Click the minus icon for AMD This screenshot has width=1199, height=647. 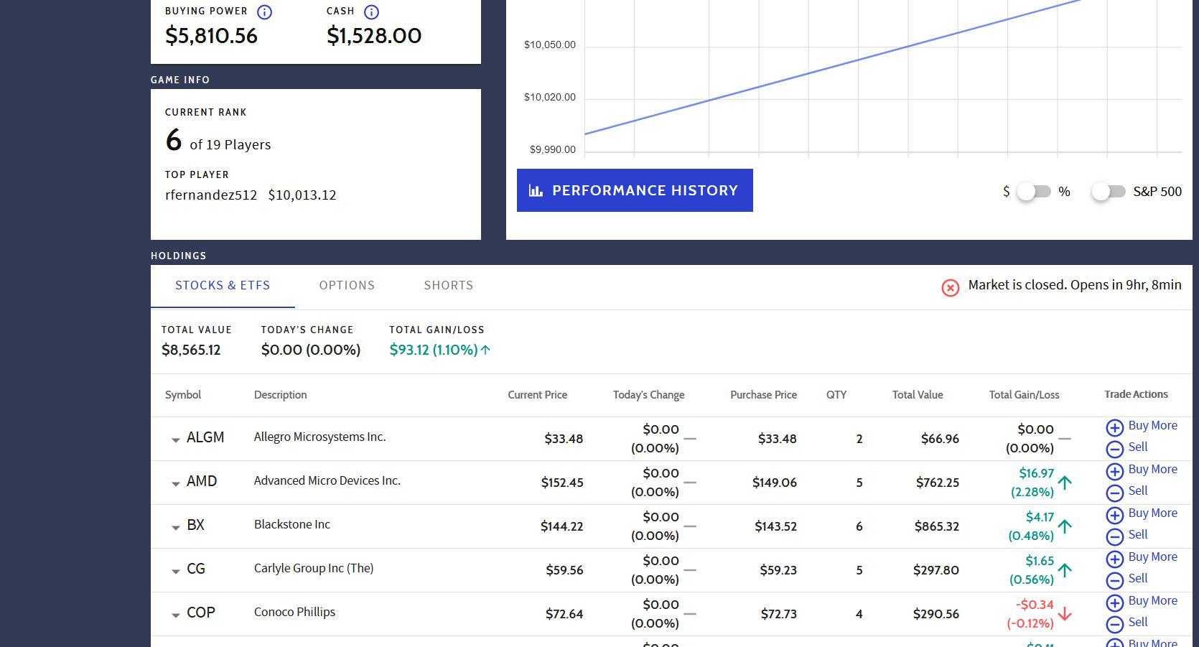click(x=1114, y=493)
